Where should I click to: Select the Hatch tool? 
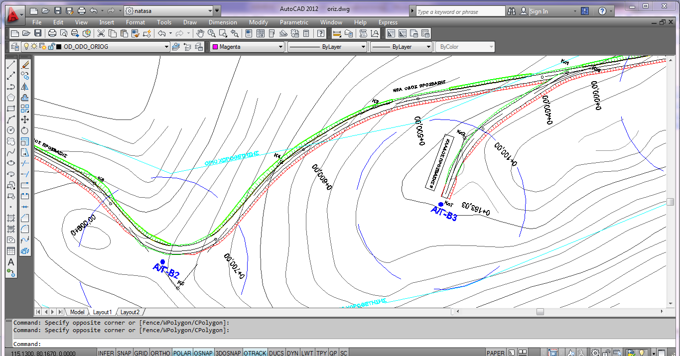[x=11, y=218]
